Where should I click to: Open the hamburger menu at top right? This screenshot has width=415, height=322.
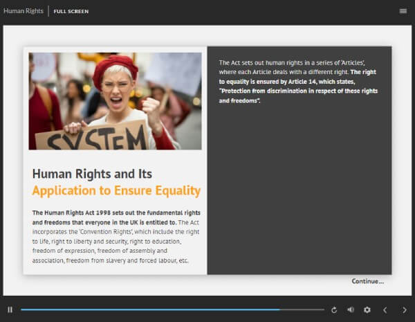(403, 11)
